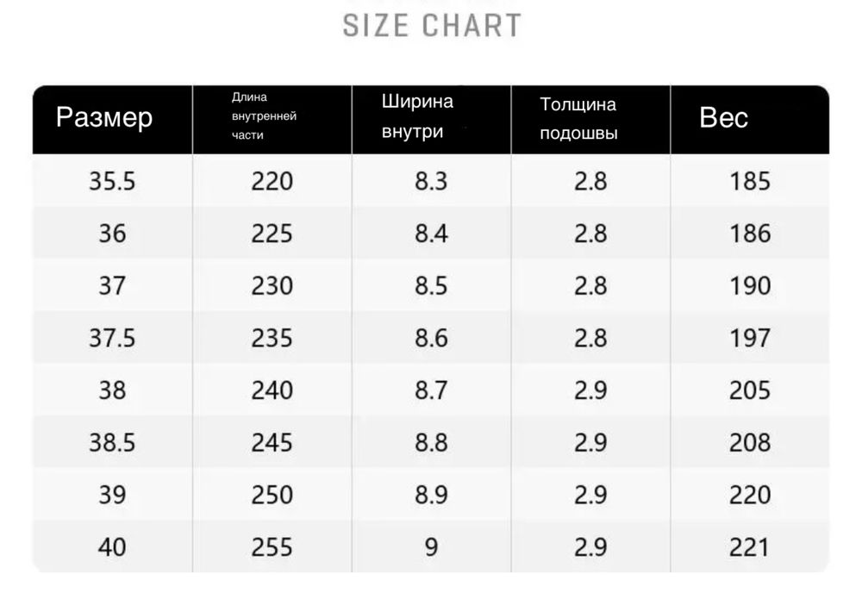862x593 pixels.
Task: Click the inner length value 230
Action: coord(272,286)
